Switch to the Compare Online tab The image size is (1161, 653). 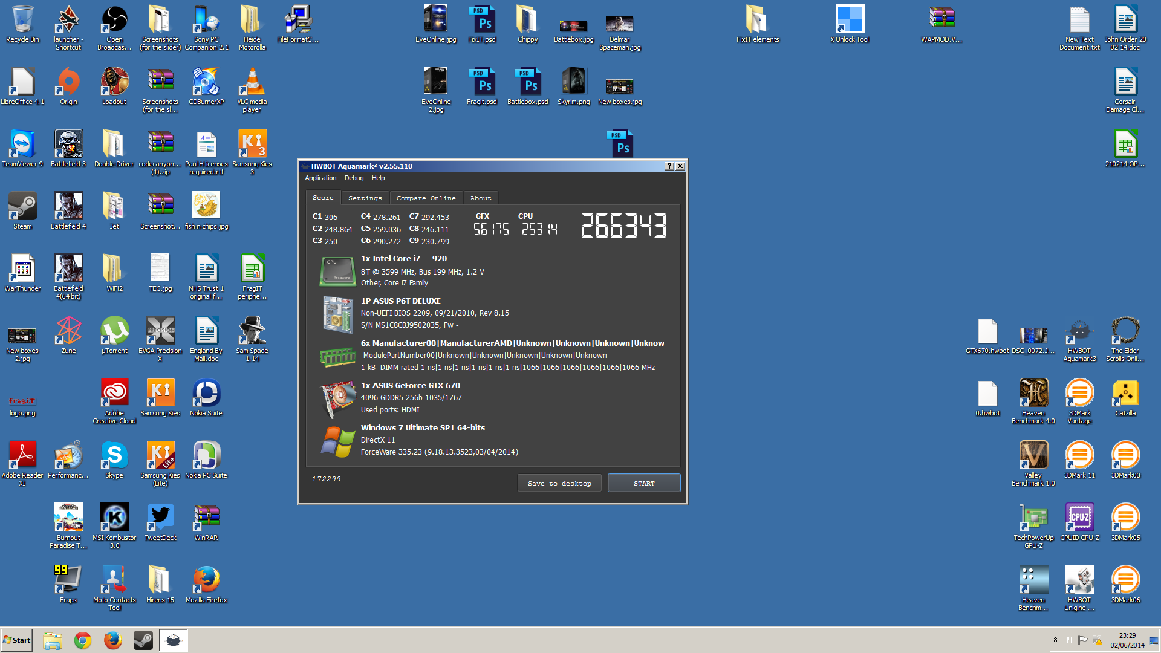pyautogui.click(x=426, y=198)
